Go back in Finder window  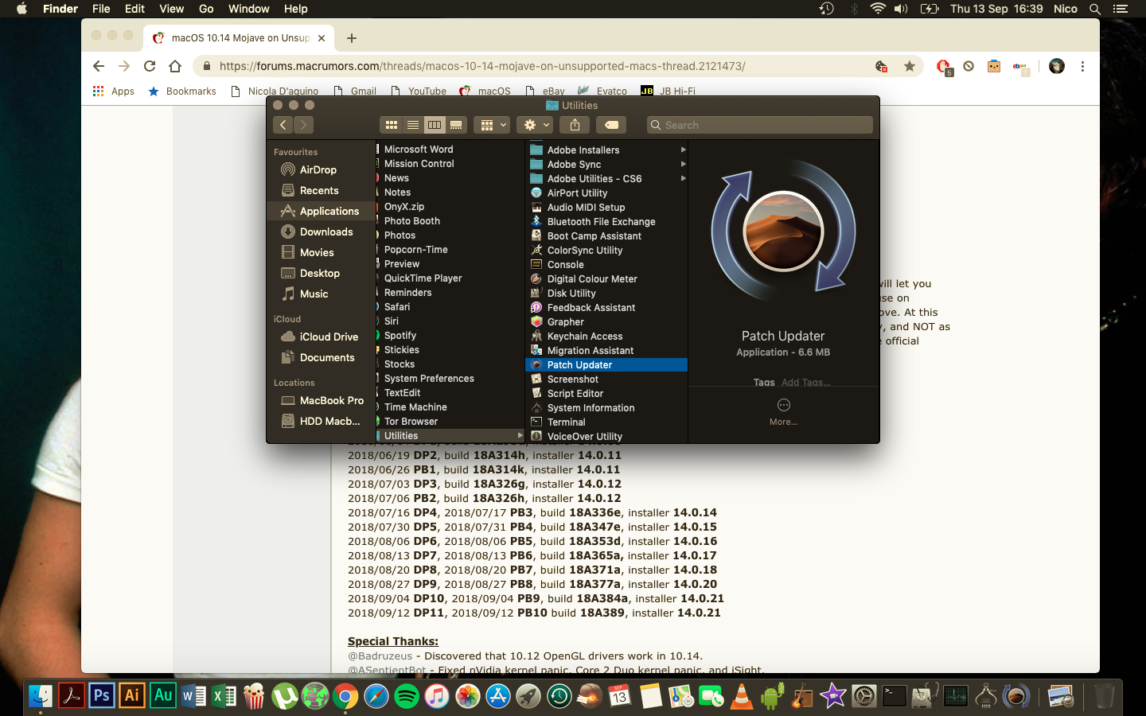pos(283,125)
